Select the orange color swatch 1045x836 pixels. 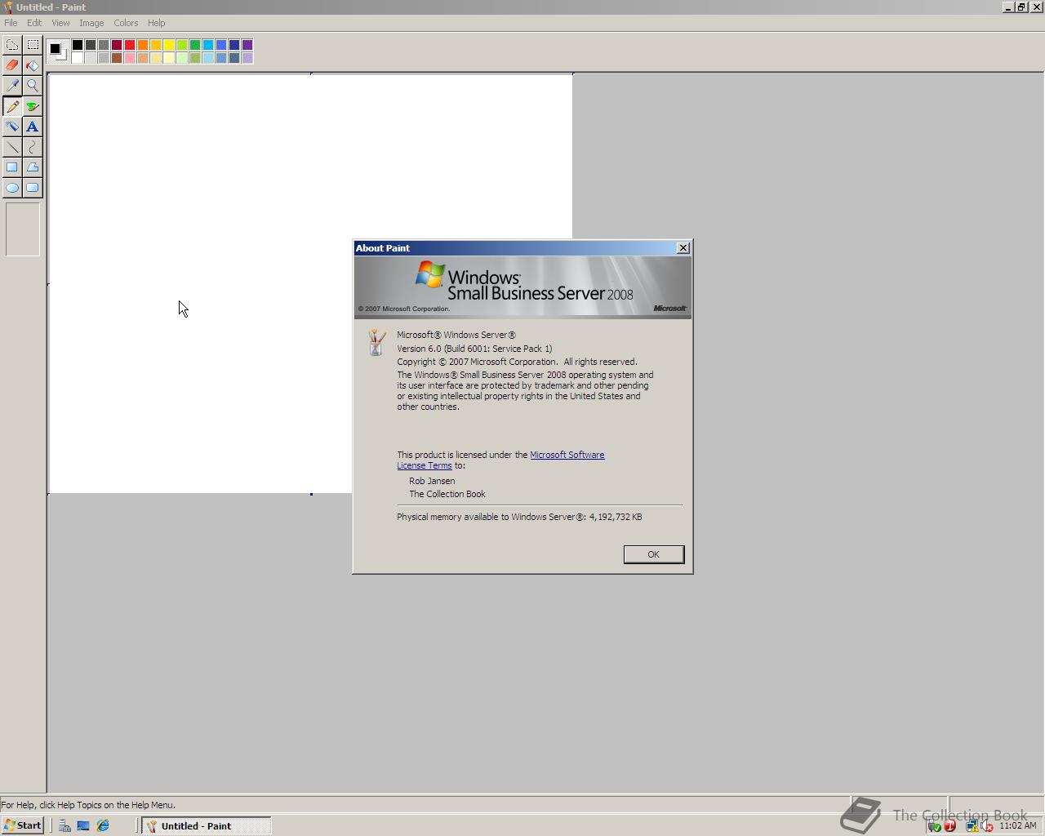pos(143,45)
